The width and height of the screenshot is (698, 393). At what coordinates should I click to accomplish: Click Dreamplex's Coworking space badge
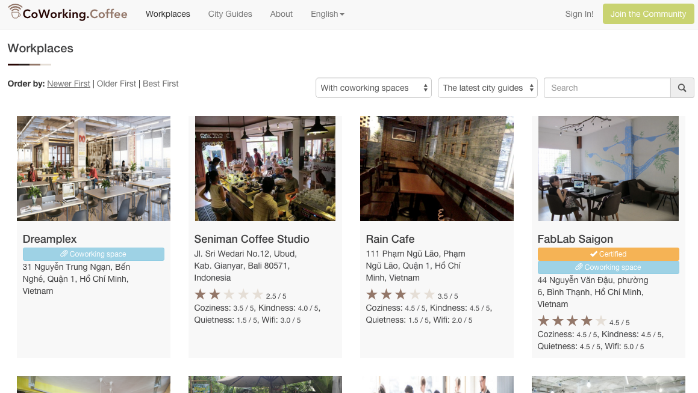click(x=93, y=254)
